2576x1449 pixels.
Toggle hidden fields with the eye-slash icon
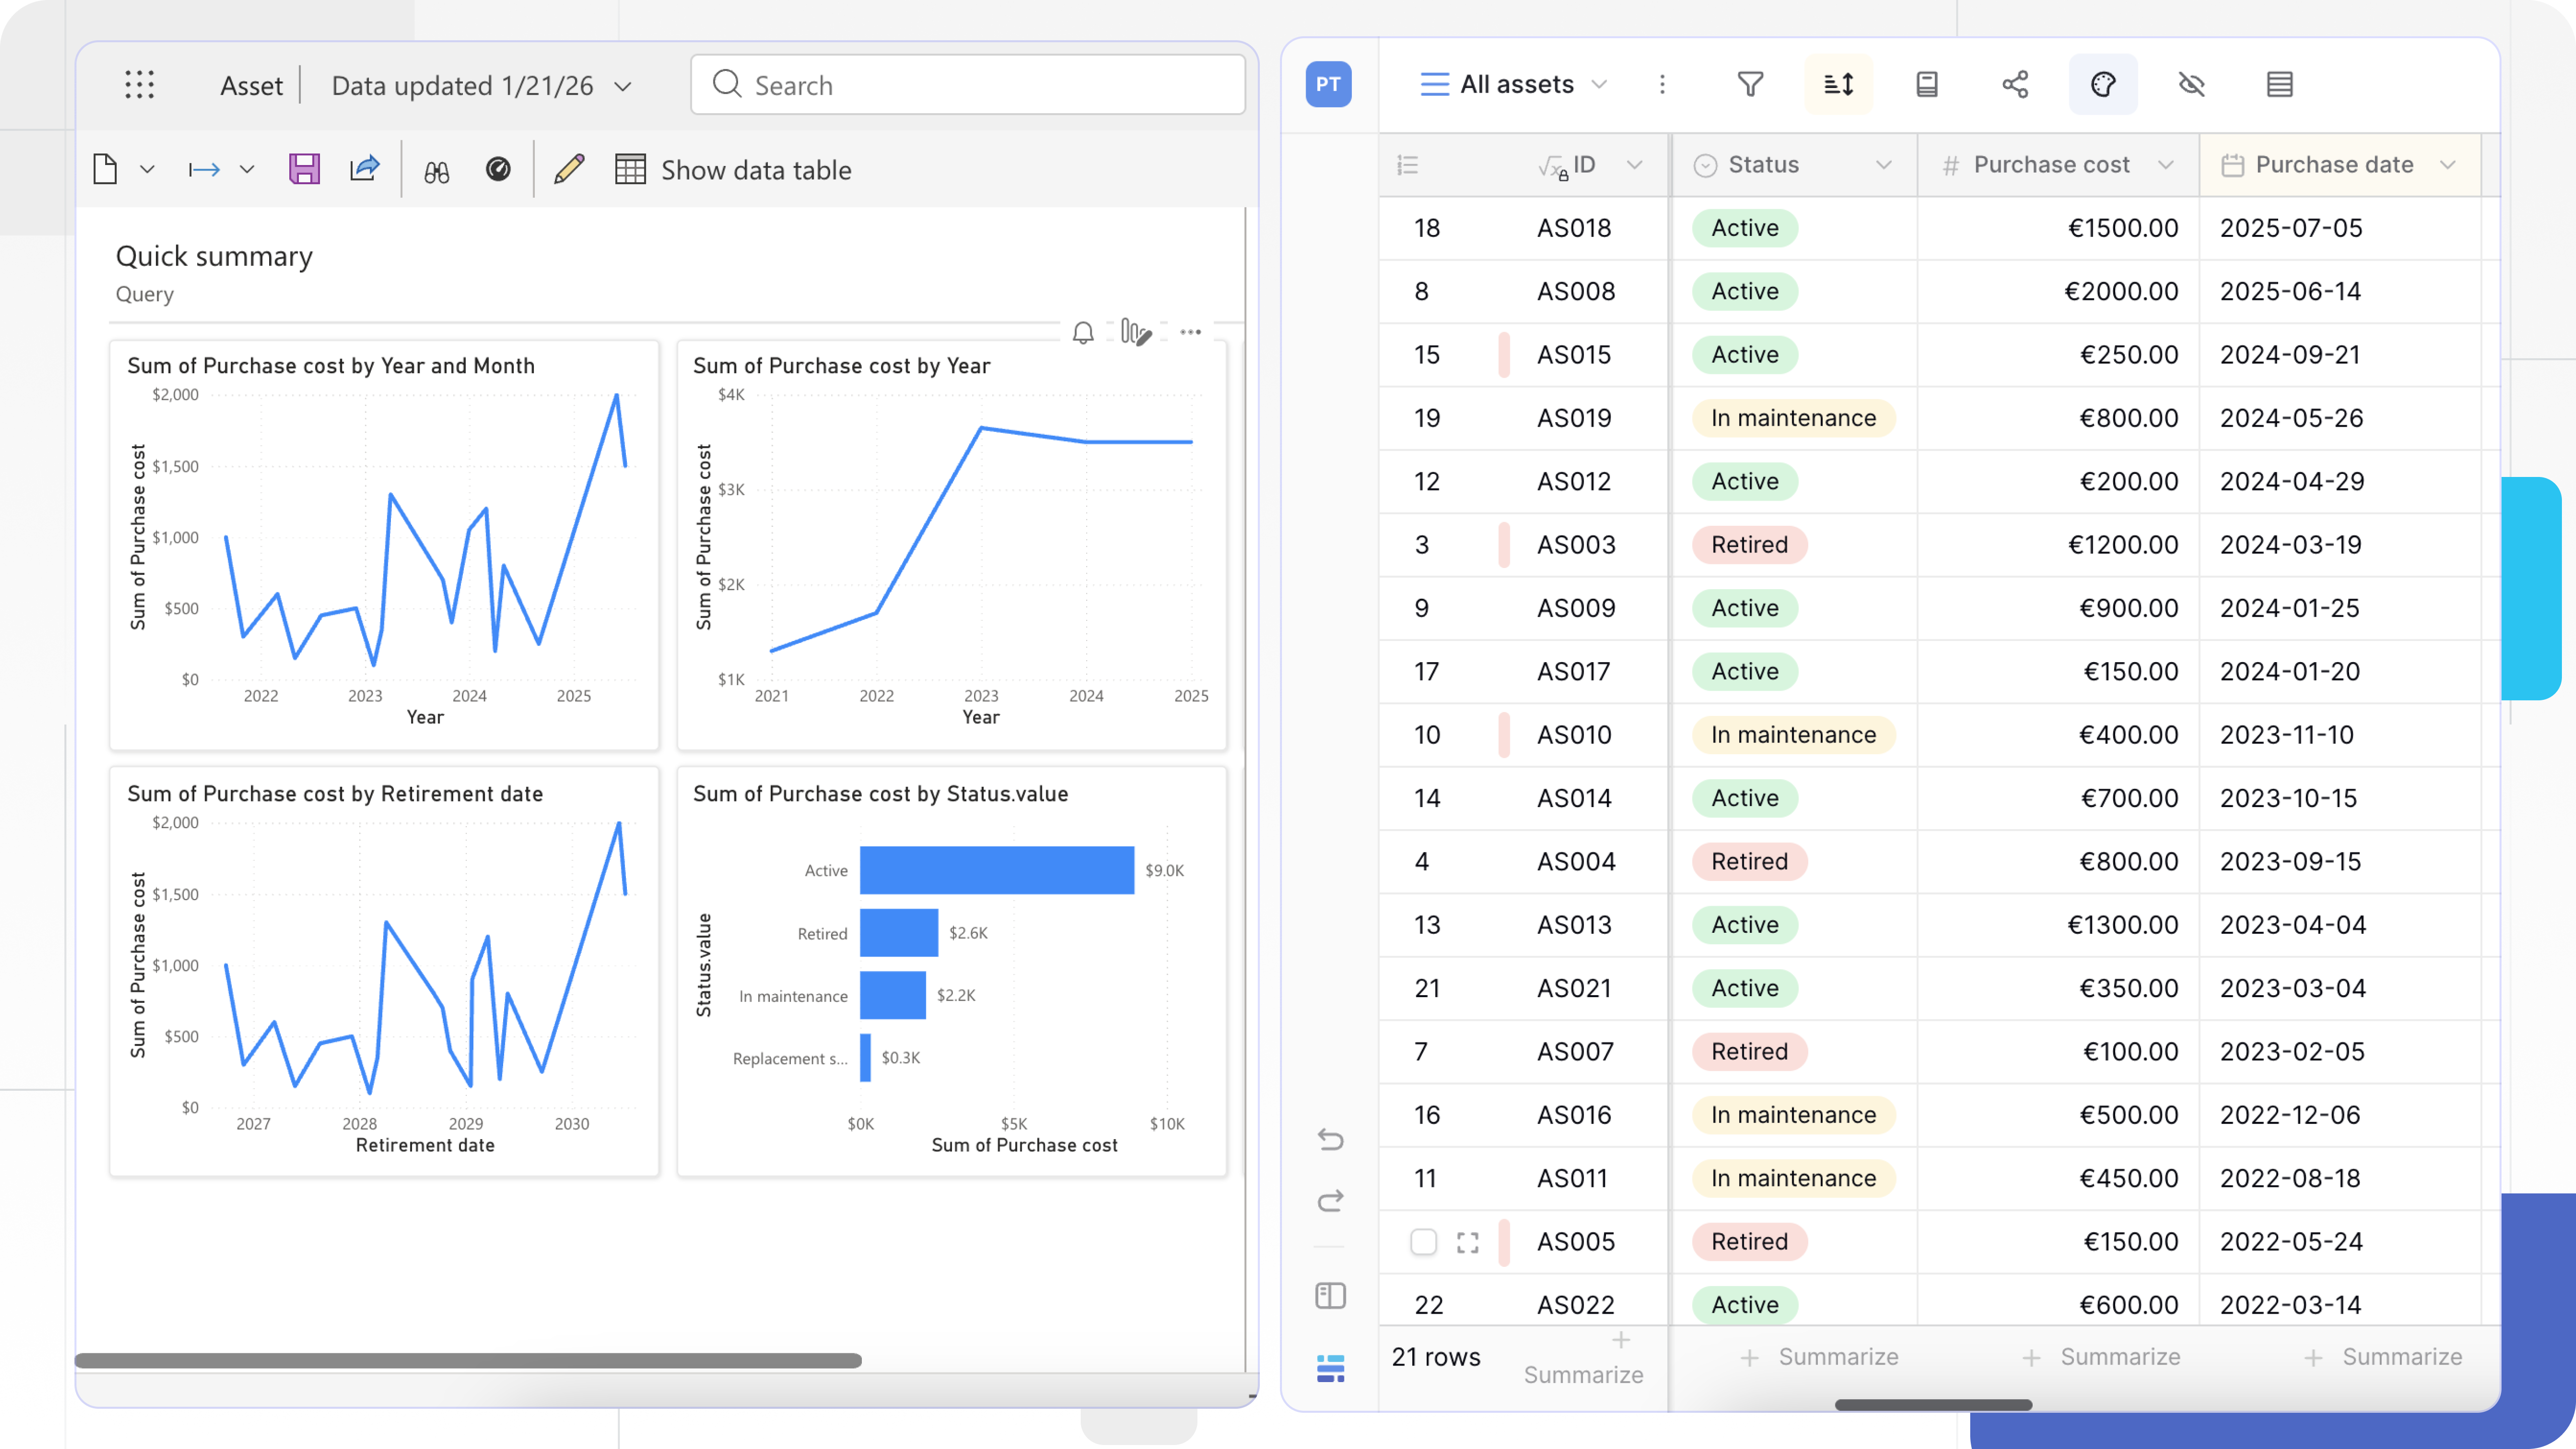pyautogui.click(x=2191, y=84)
